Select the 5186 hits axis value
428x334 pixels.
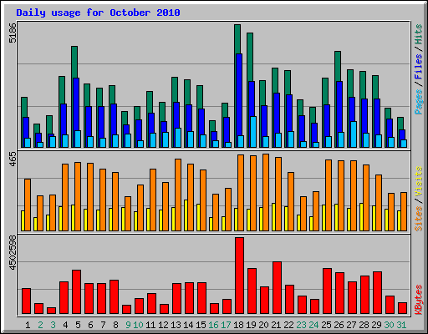point(13,33)
